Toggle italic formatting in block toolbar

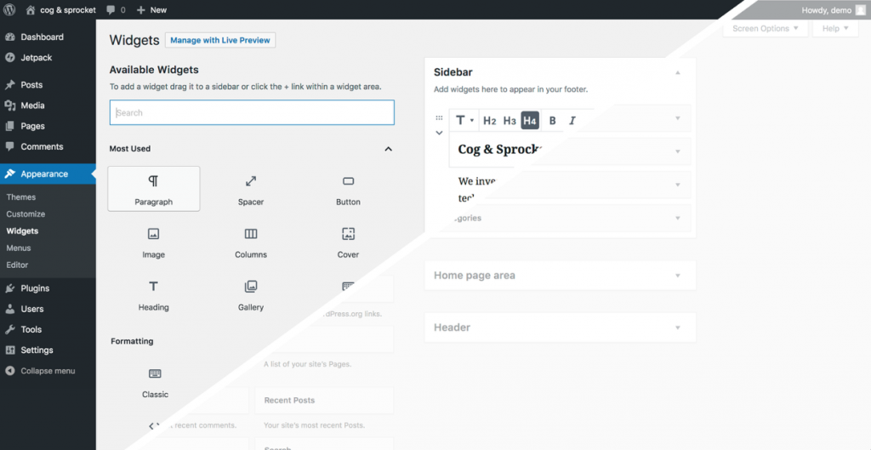coord(572,121)
